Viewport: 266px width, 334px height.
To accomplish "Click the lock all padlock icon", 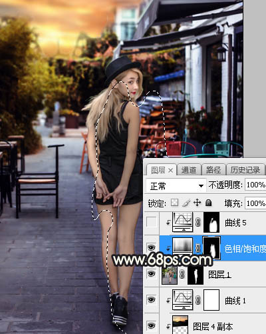I will 208,203.
